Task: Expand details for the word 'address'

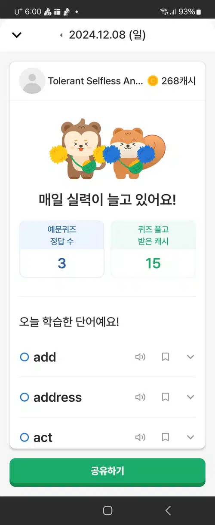Action: (x=190, y=397)
